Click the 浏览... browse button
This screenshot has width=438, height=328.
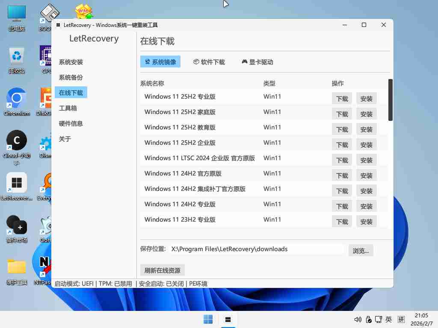(361, 251)
